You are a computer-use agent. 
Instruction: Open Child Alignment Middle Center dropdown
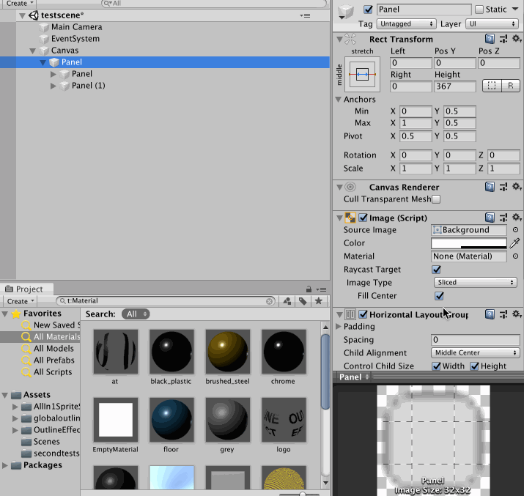[475, 352]
